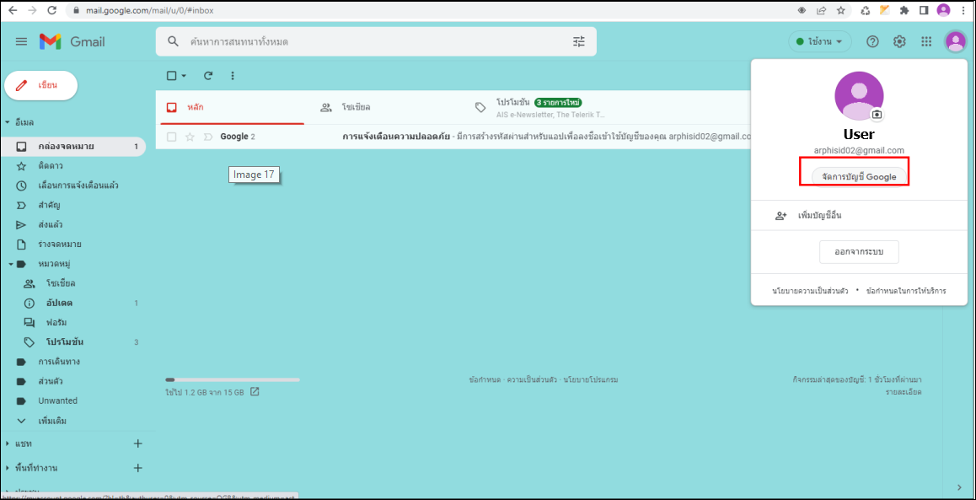Viewport: 976px width, 500px height.
Task: Open the More options three-dot menu
Action: pos(233,76)
